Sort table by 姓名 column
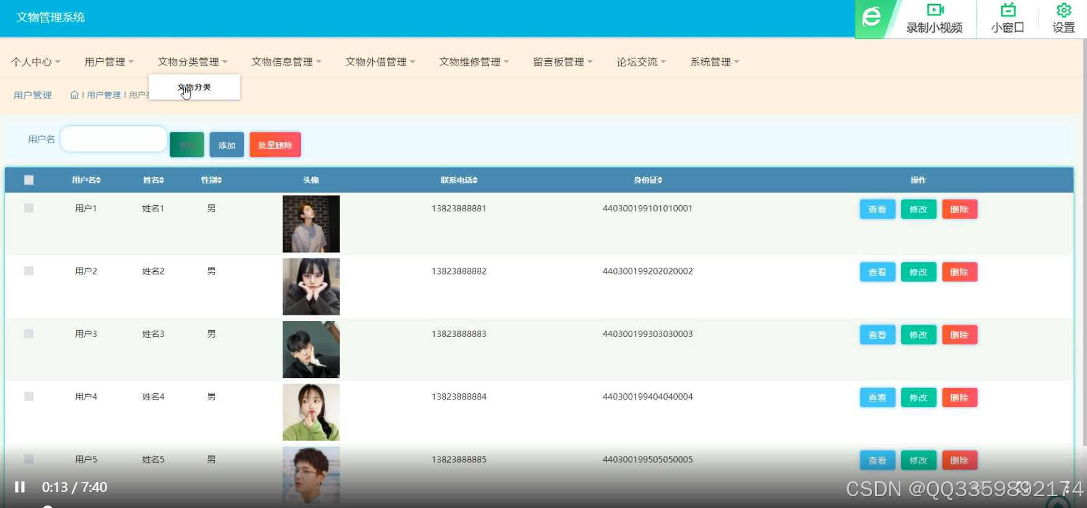 [154, 180]
